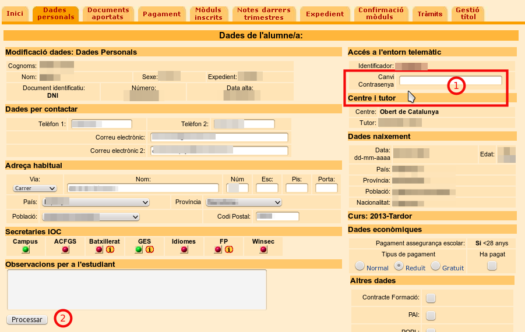Open the FP info icon

pyautogui.click(x=229, y=250)
